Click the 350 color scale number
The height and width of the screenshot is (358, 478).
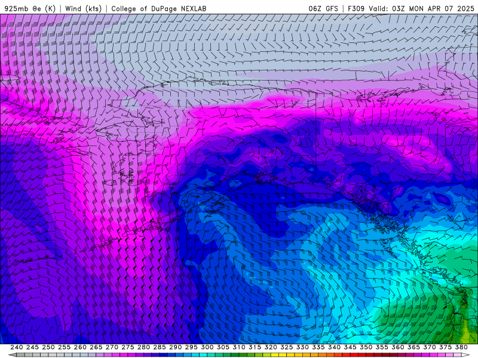[x=366, y=347]
